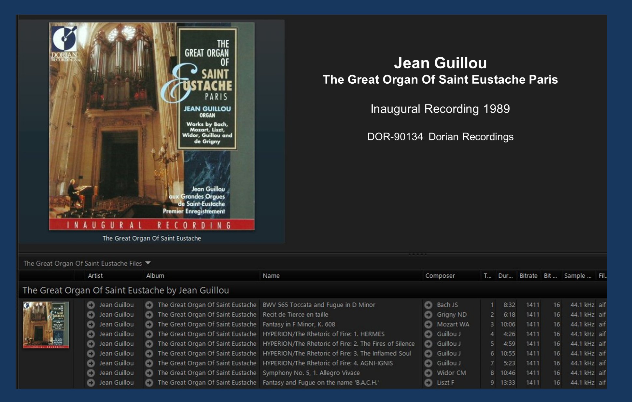Click album link arrow on B.A.C.H. Fantasy row
The image size is (632, 402).
coord(149,383)
